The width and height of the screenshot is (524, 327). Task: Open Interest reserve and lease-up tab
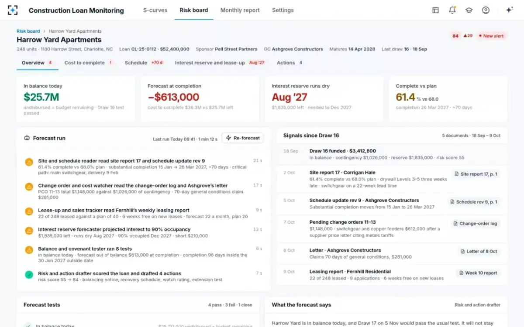pyautogui.click(x=220, y=63)
